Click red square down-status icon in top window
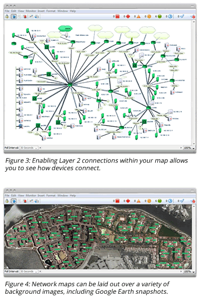 117,17
